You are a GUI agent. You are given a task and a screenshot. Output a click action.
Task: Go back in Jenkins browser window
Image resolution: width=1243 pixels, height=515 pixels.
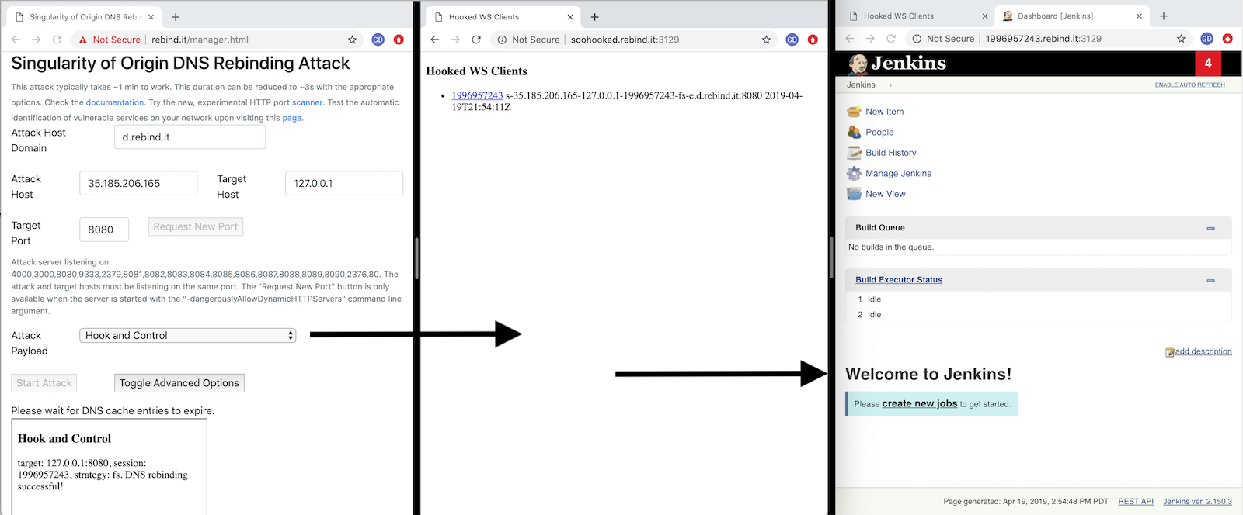click(849, 39)
